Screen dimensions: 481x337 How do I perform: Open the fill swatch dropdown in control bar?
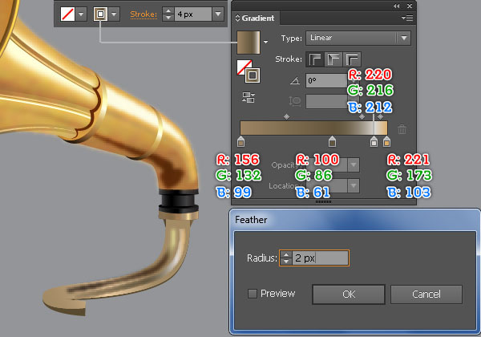(x=81, y=14)
